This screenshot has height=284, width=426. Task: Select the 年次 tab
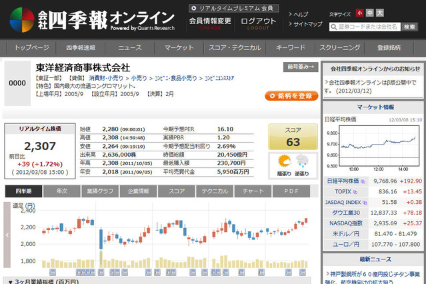(62, 191)
